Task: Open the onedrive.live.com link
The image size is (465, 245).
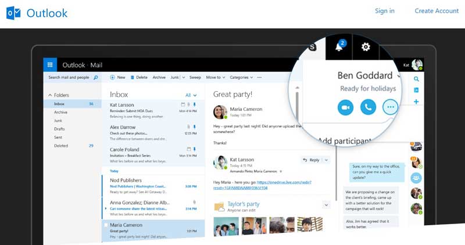Action: [262, 185]
